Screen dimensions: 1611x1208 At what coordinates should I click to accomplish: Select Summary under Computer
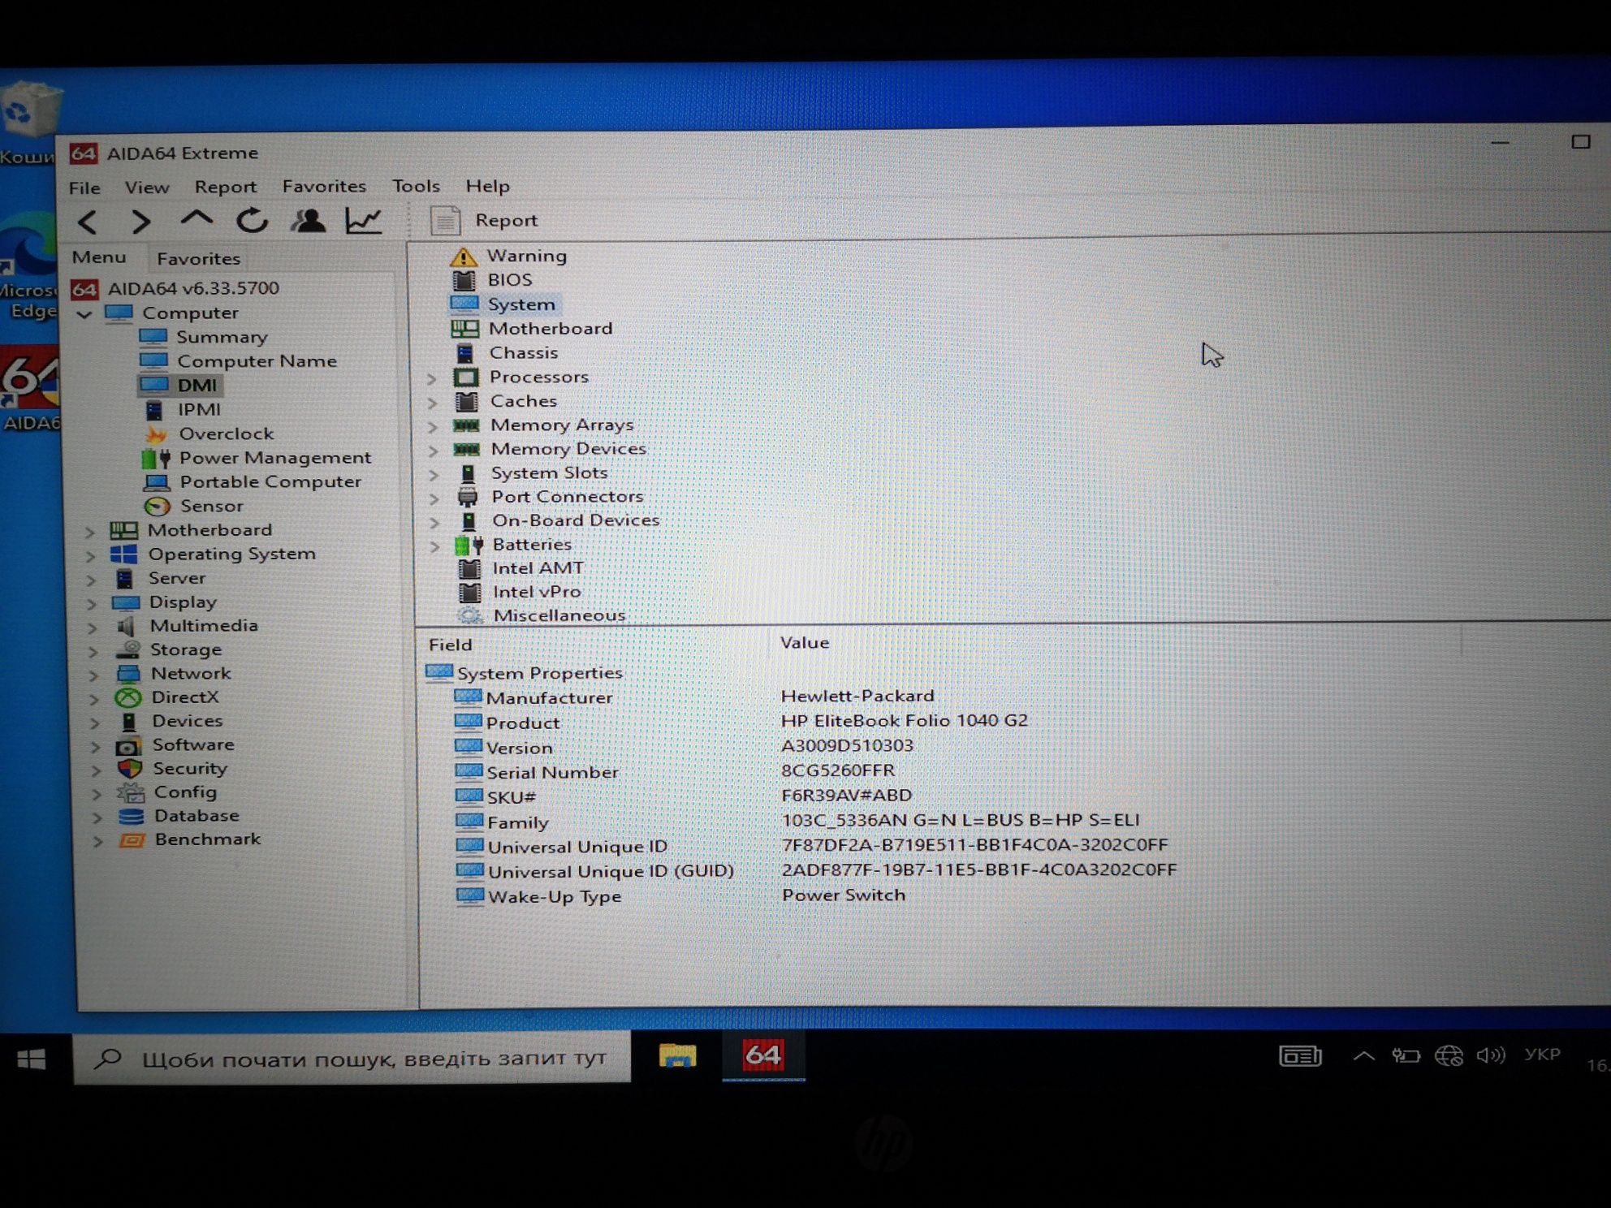222,337
